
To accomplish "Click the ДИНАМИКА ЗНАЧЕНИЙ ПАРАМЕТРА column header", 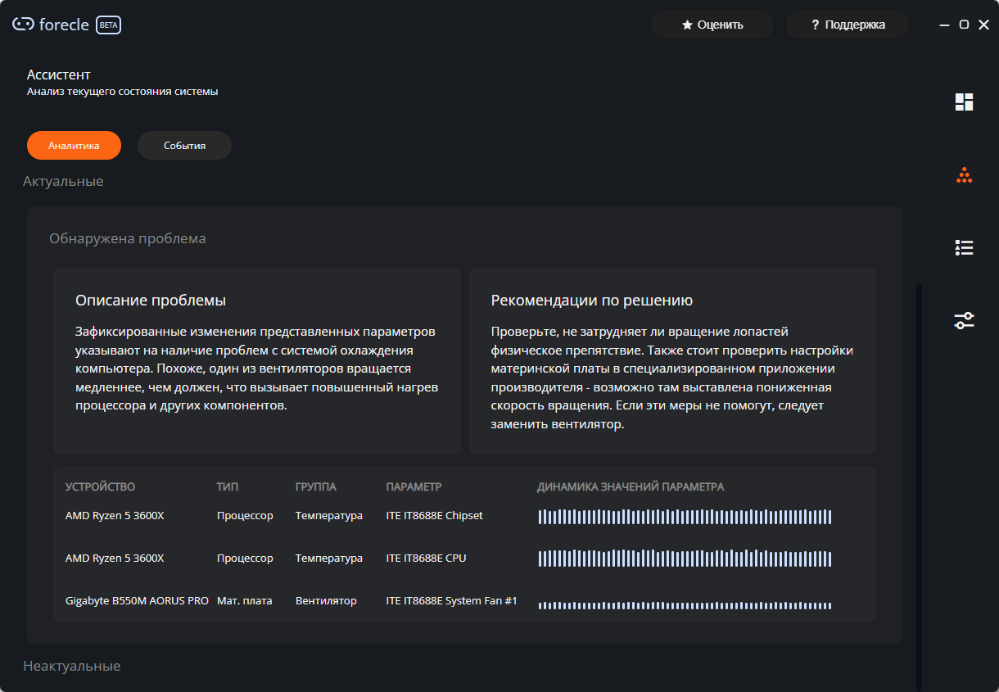I will (631, 487).
